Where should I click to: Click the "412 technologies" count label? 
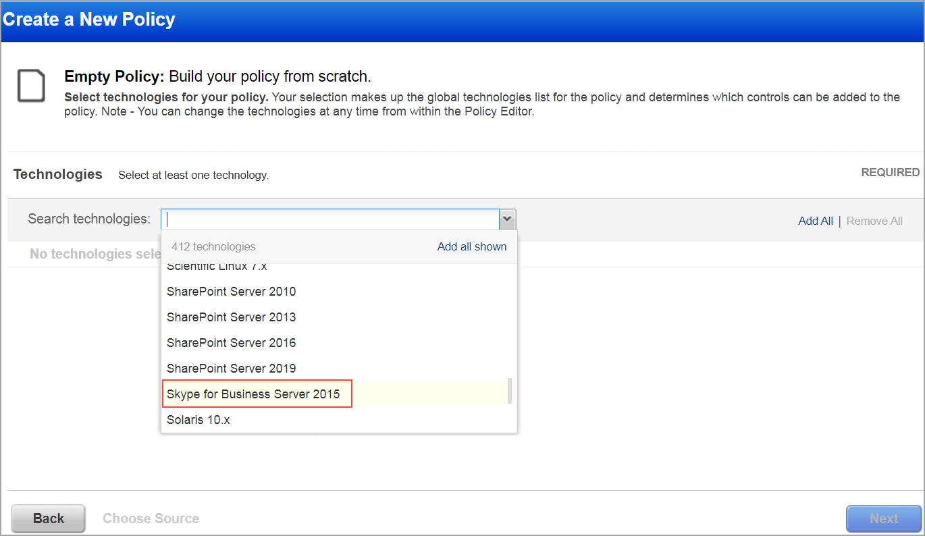tap(213, 246)
